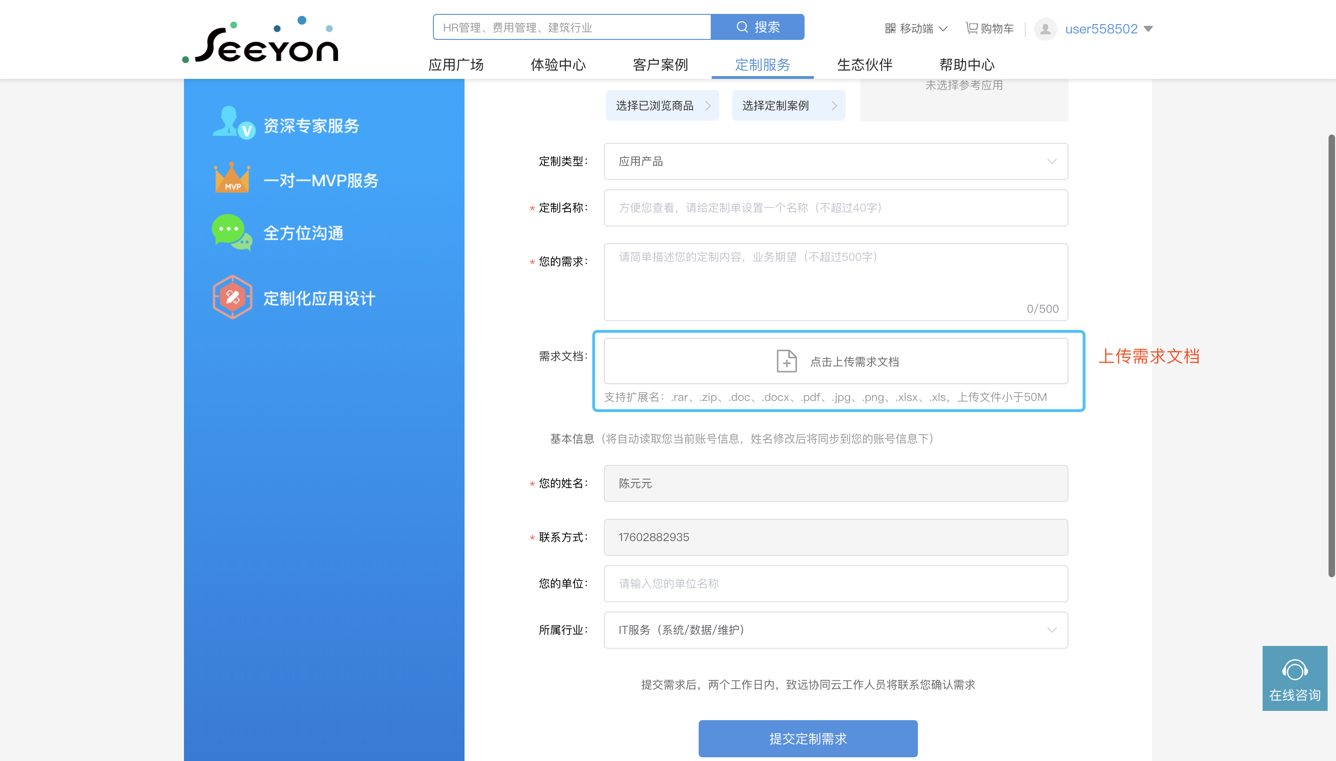Viewport: 1336px width, 761px height.
Task: Focus the 您的需求 text area
Action: 835,282
